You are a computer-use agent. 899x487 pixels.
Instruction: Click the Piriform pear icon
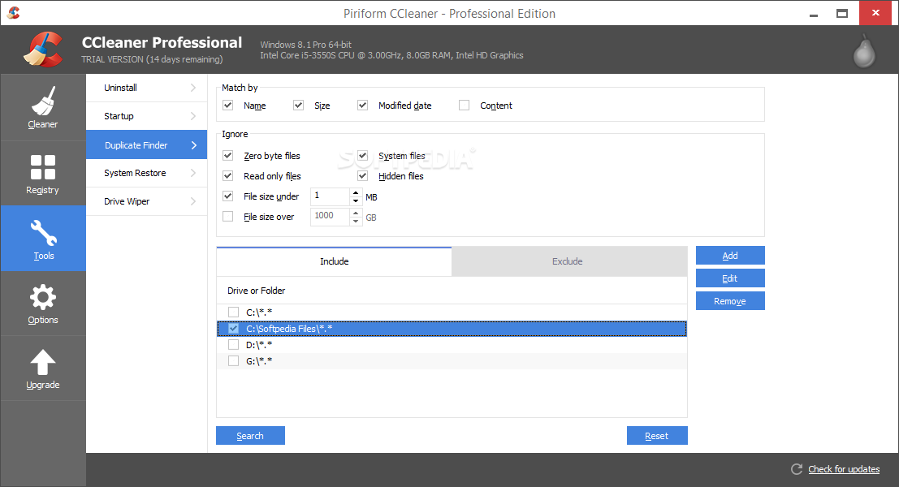pos(864,51)
